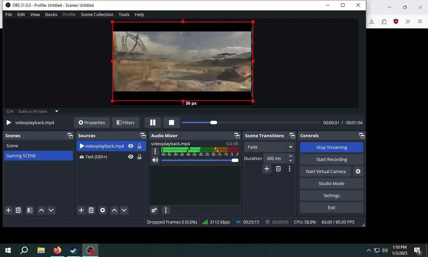Open Properties for videoplayback.mp4

pyautogui.click(x=92, y=122)
